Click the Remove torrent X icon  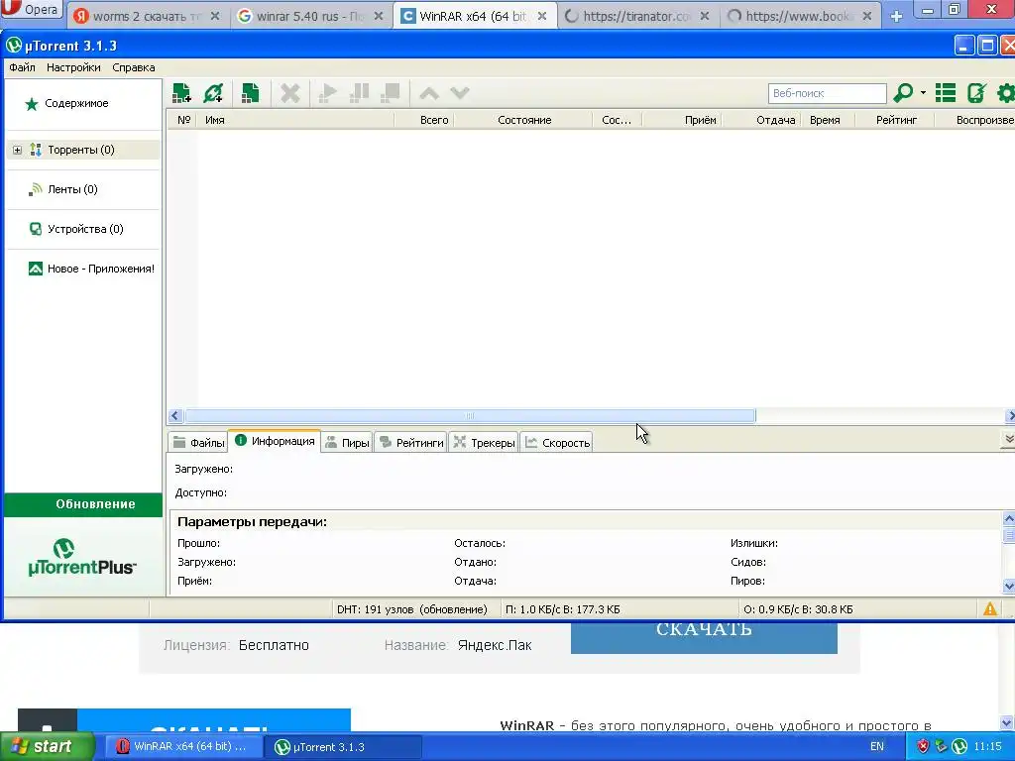[x=290, y=93]
